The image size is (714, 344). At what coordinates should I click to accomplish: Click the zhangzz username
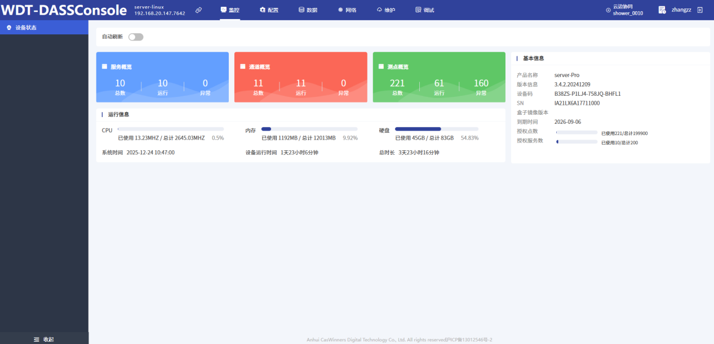pos(681,10)
